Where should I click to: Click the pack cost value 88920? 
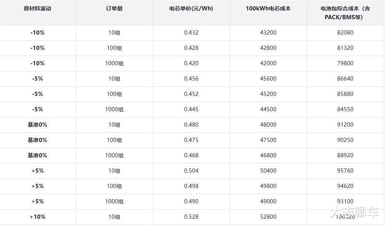(x=345, y=155)
